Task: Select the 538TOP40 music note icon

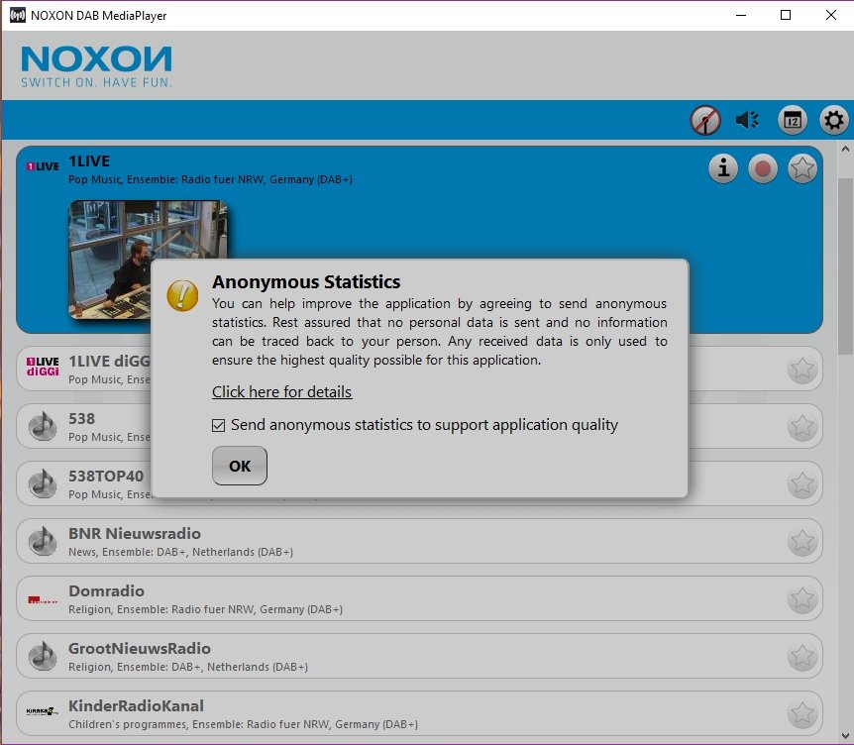Action: [x=43, y=483]
